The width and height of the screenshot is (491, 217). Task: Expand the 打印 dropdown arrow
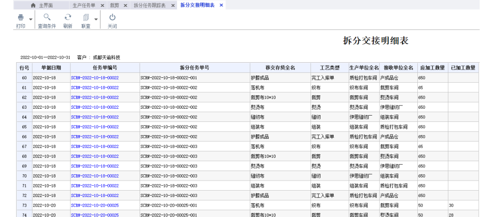tap(30, 20)
